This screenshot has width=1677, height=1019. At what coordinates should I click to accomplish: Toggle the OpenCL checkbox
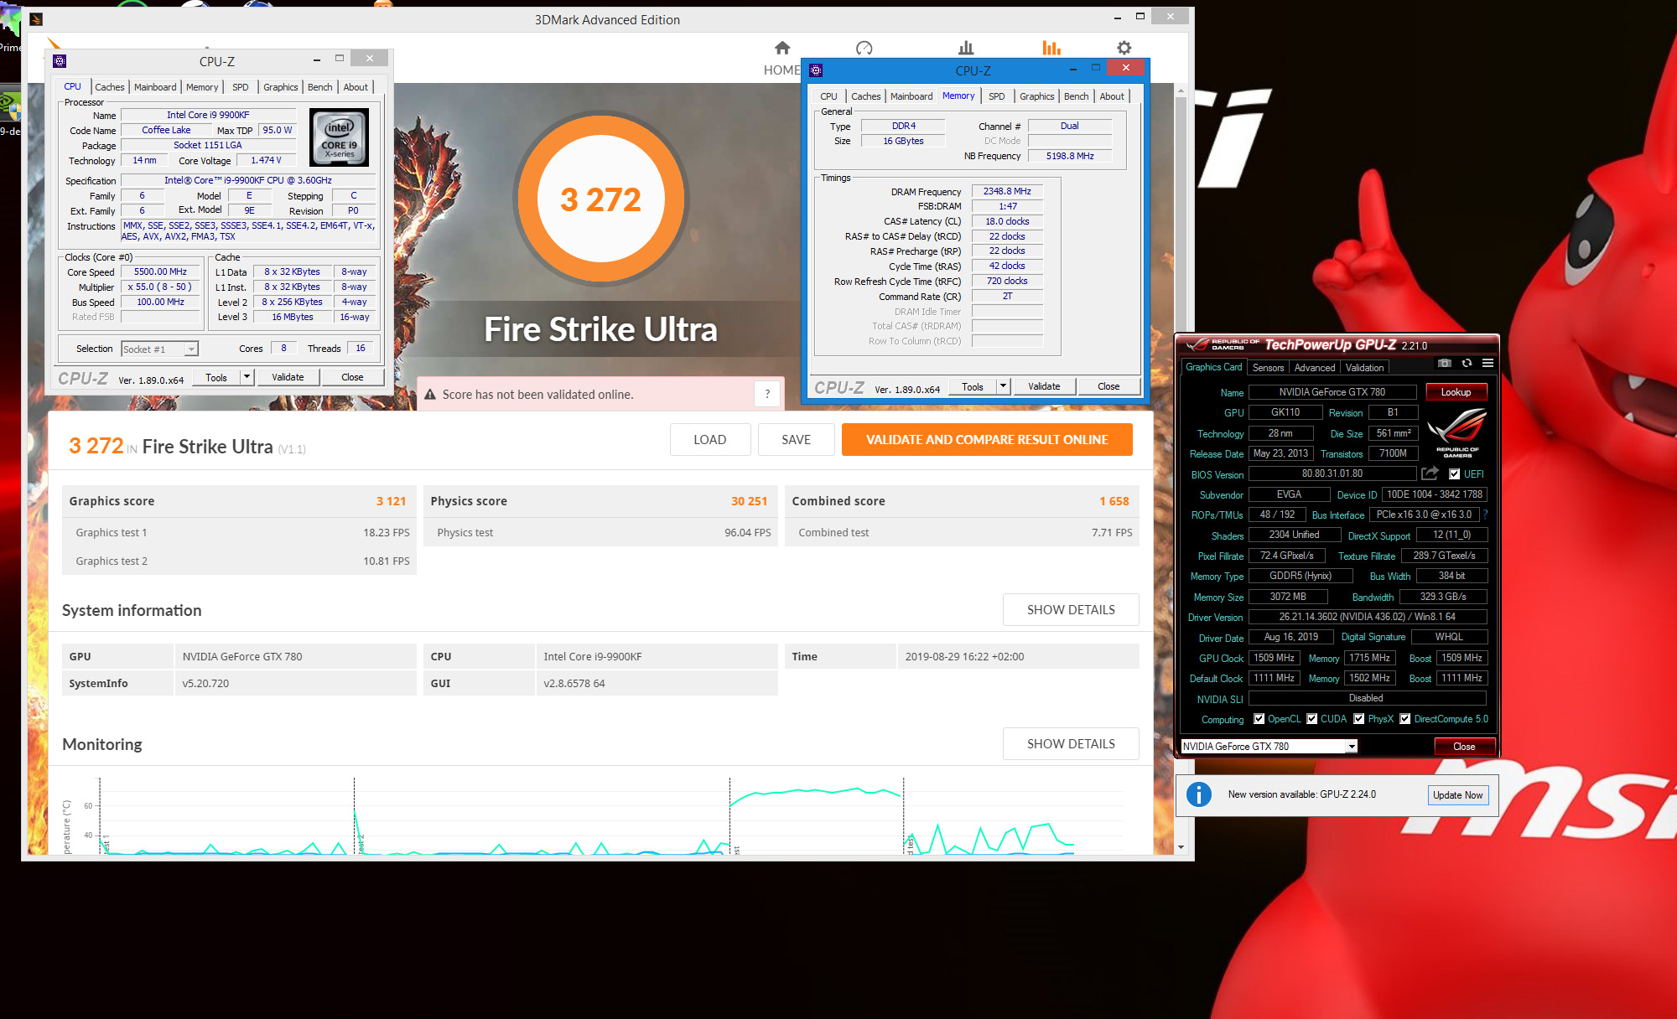[x=1259, y=719]
